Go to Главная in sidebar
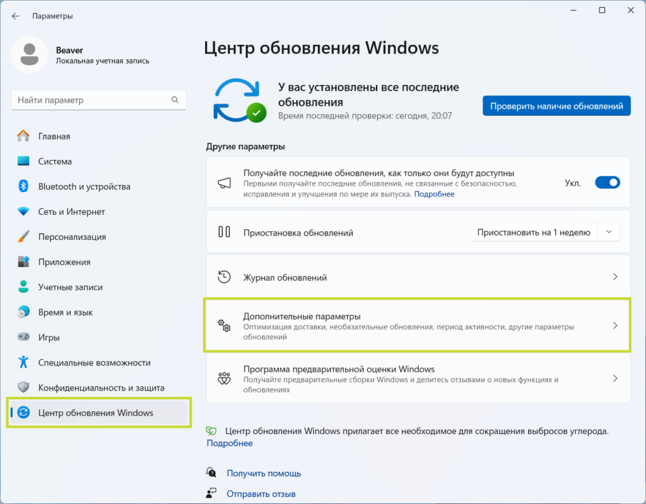646x504 pixels. (x=99, y=136)
